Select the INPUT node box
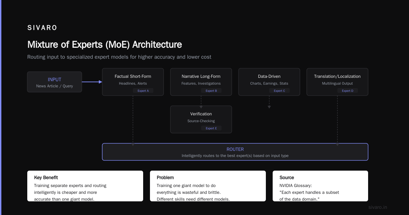Viewport: 409px width, 215px height. tap(55, 82)
